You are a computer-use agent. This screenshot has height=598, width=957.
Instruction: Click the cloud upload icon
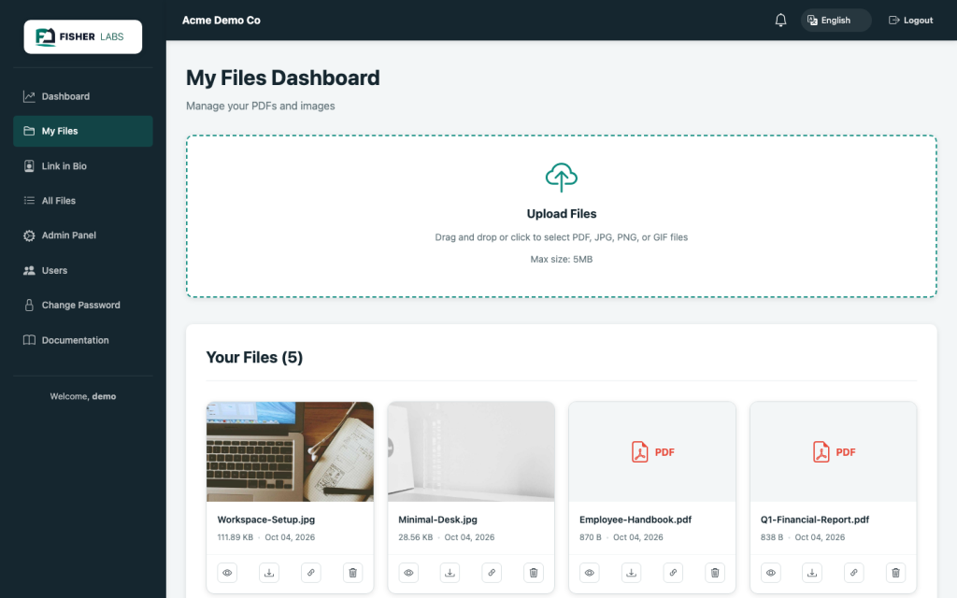[x=562, y=178]
